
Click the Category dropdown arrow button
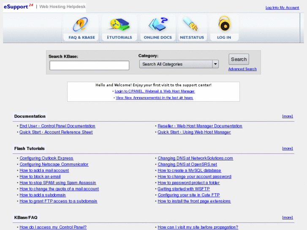click(215, 64)
